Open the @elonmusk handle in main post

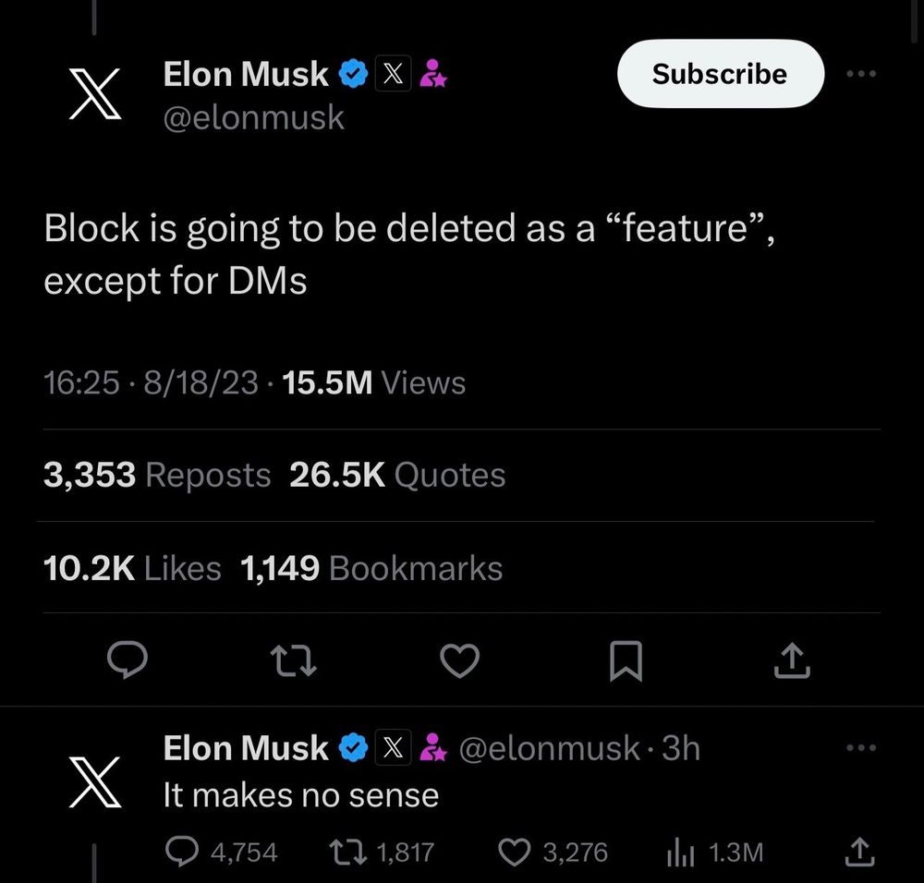pyautogui.click(x=253, y=117)
